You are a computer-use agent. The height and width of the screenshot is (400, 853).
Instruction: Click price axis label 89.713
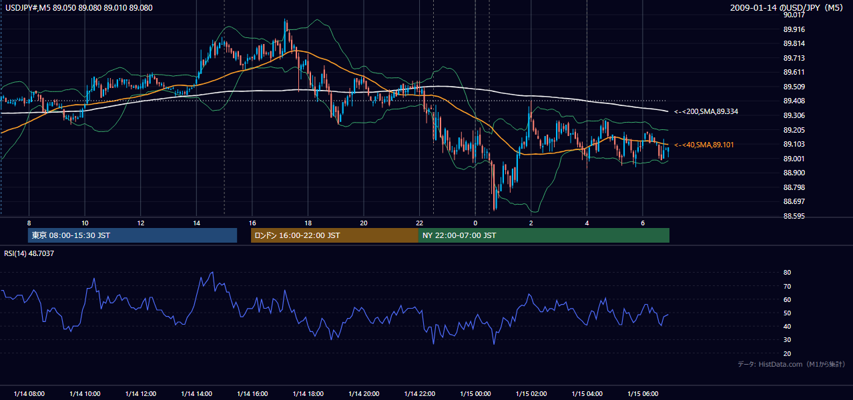click(794, 58)
